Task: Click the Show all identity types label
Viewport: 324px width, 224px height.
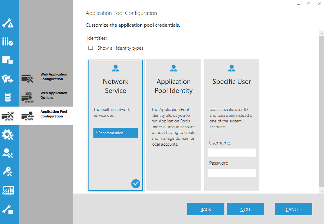Action: [120, 48]
